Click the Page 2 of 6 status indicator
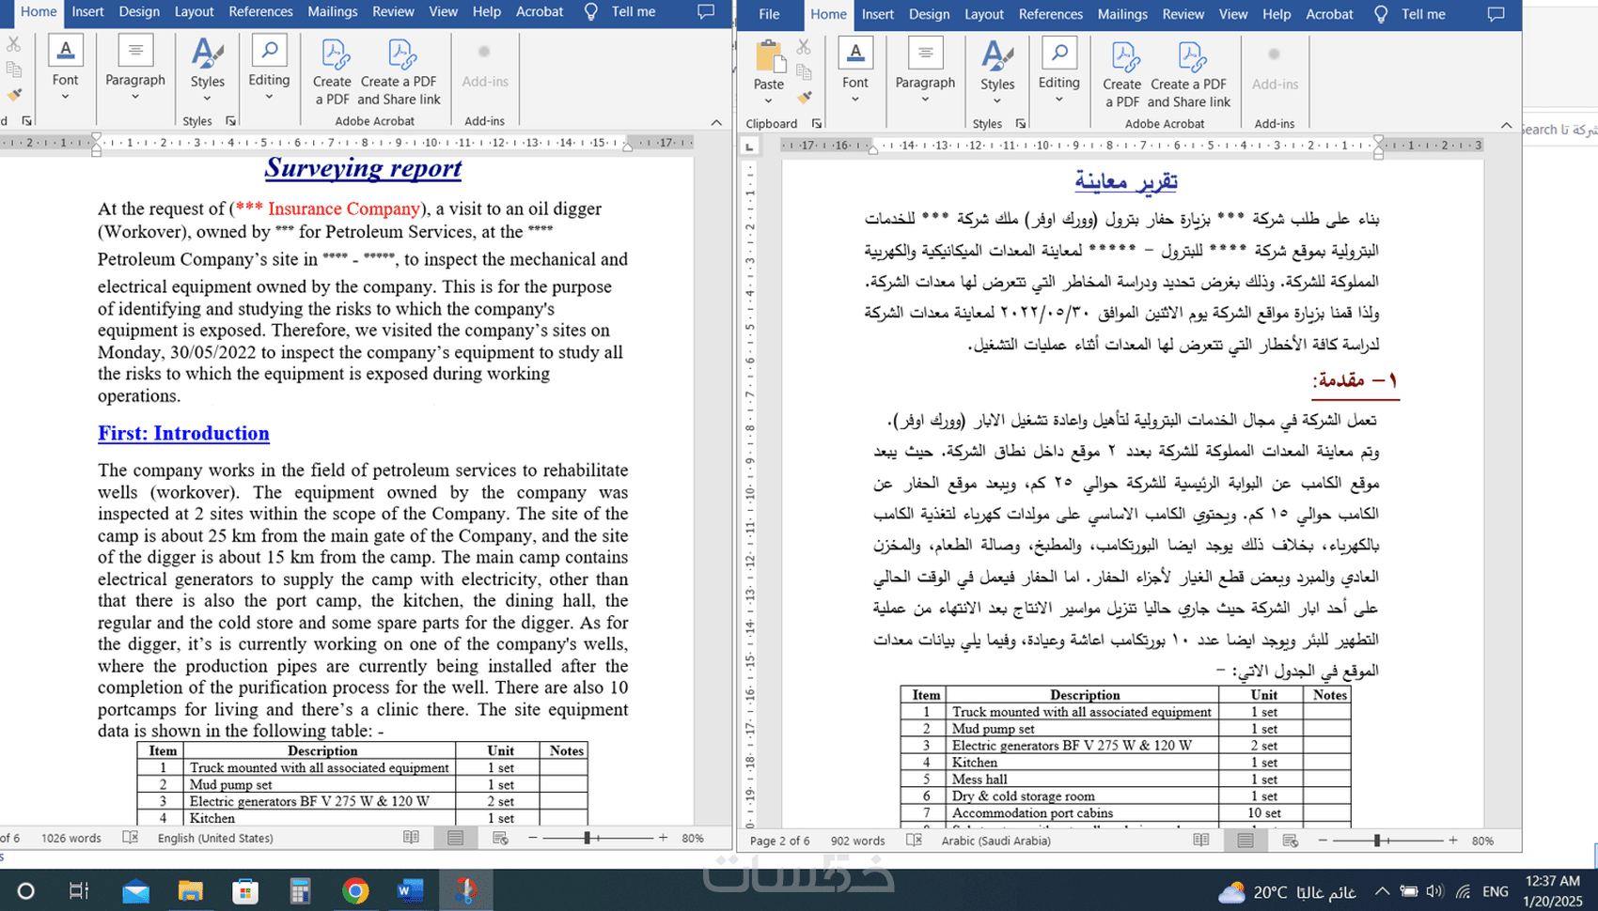This screenshot has height=911, width=1598. coord(779,841)
